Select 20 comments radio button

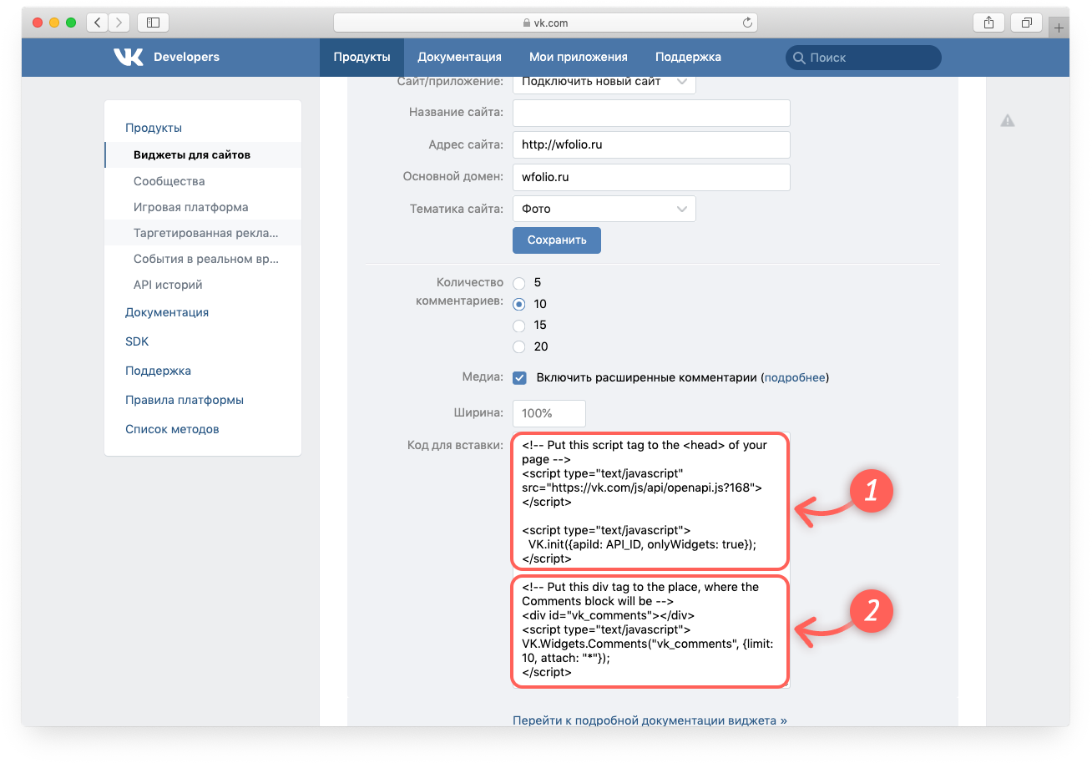pos(518,346)
